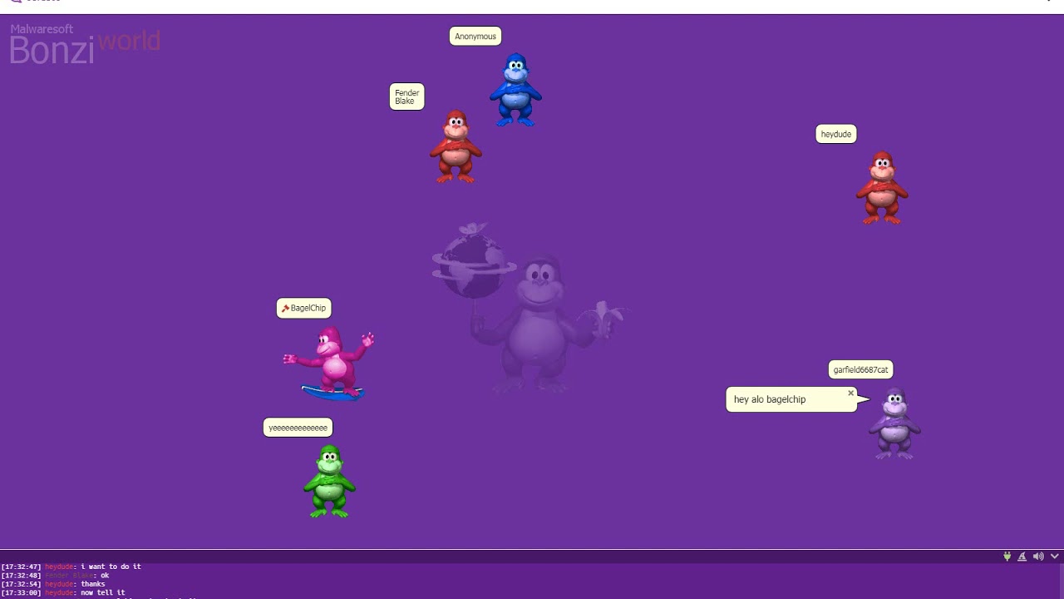Click the wizard hat icon

point(1022,557)
